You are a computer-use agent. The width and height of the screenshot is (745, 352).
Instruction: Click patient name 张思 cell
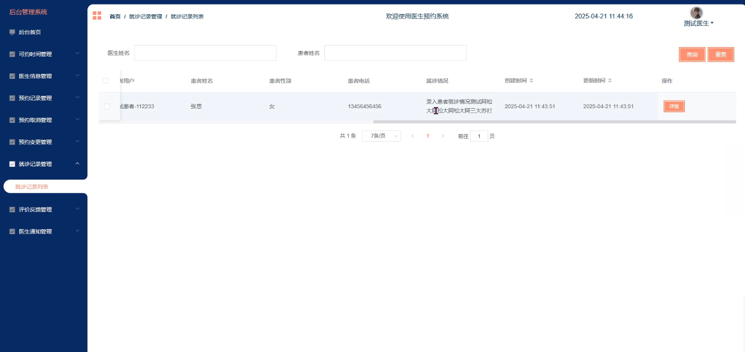click(x=196, y=106)
